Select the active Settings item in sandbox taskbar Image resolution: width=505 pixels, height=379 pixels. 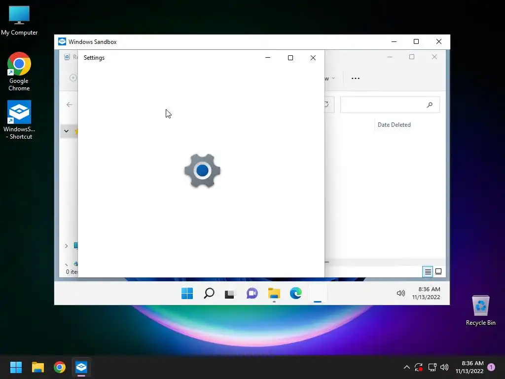pos(318,293)
